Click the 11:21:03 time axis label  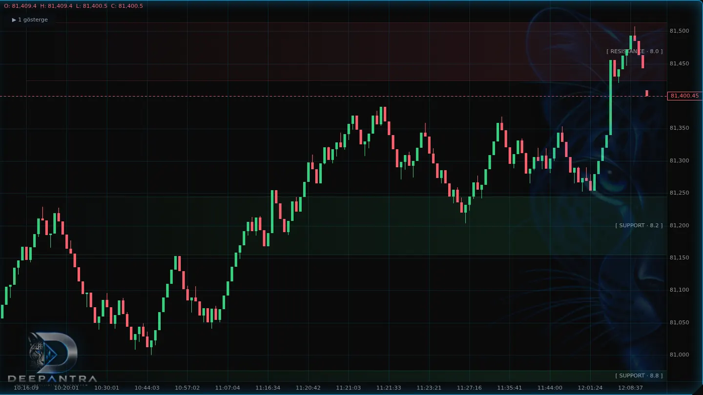(x=348, y=388)
